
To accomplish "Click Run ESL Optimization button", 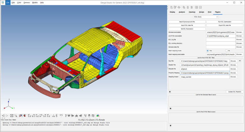I will click(x=225, y=22).
